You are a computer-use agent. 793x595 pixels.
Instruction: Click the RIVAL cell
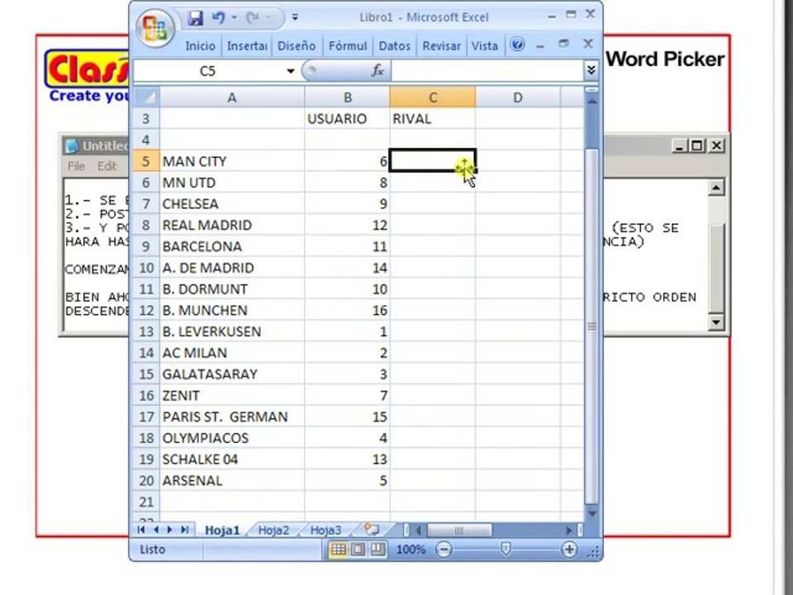point(433,119)
